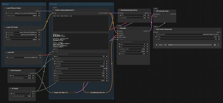Viewport: 223px width, 103px height.
Task: Decrease the KSampler cfg value
Action: [119, 47]
